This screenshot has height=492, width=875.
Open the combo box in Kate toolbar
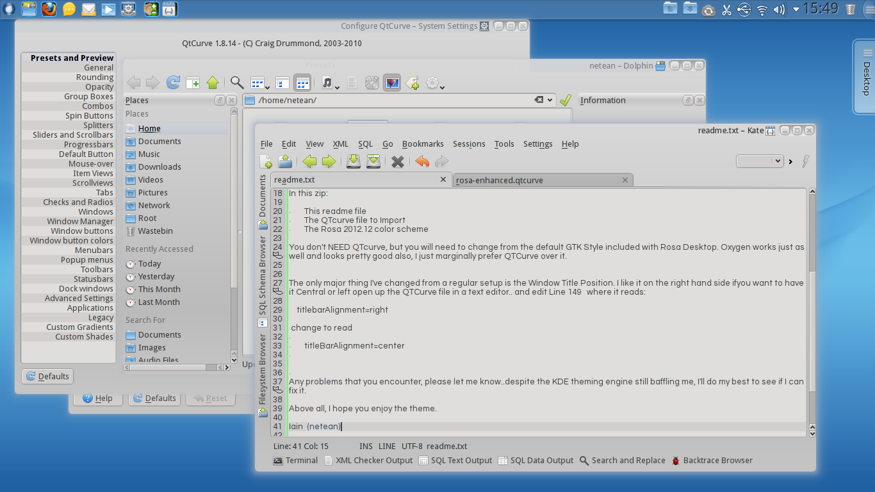pos(760,161)
